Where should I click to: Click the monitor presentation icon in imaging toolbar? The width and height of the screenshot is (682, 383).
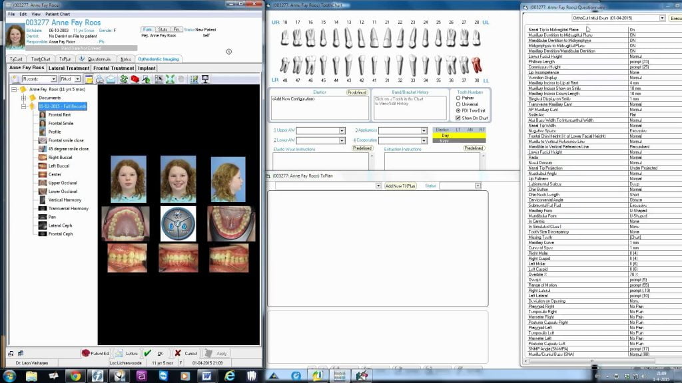(x=205, y=79)
